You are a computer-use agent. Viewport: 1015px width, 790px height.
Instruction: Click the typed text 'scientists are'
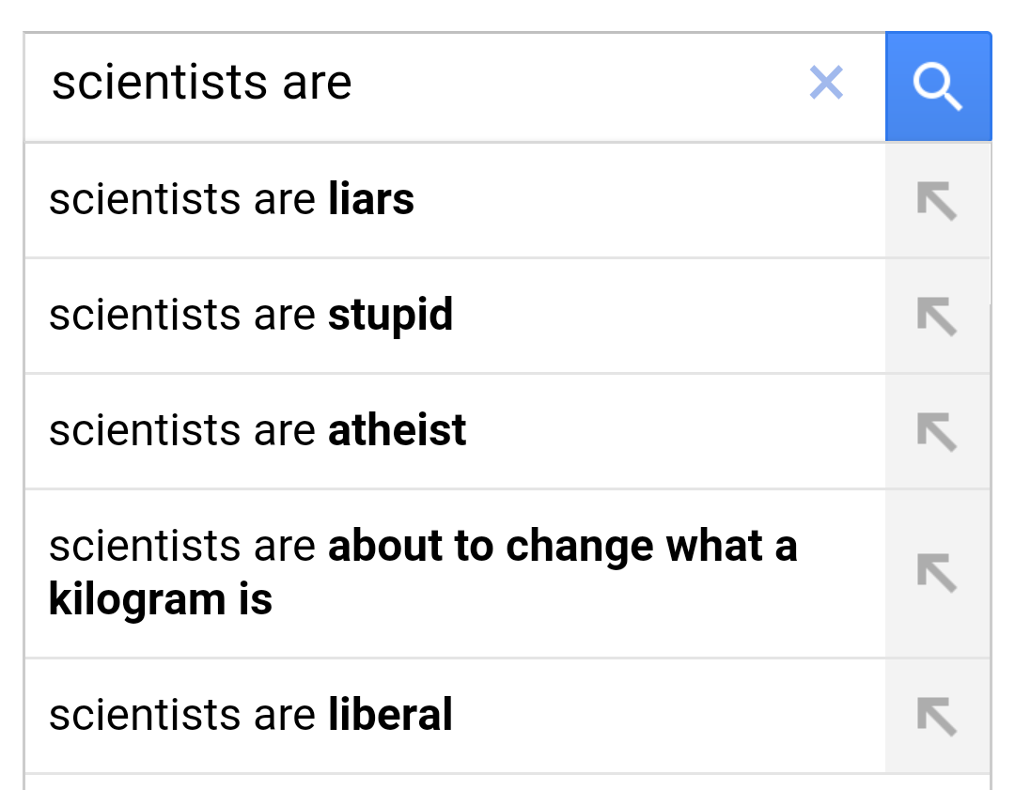[201, 84]
